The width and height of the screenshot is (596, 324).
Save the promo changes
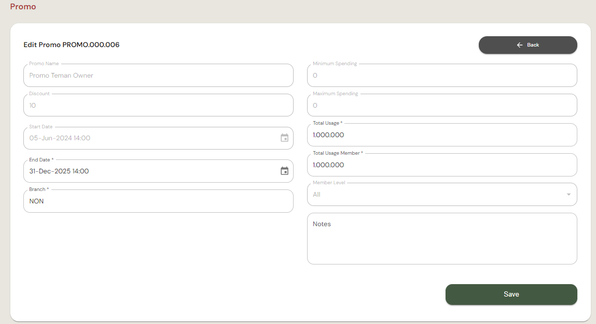coord(511,294)
